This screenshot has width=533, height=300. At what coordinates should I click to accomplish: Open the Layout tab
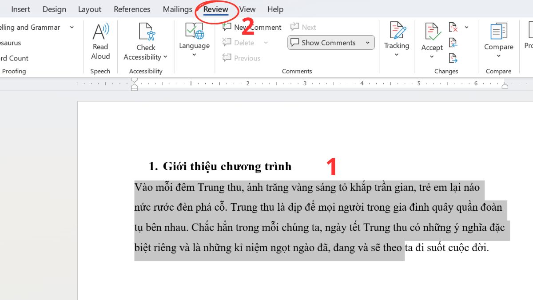[90, 9]
